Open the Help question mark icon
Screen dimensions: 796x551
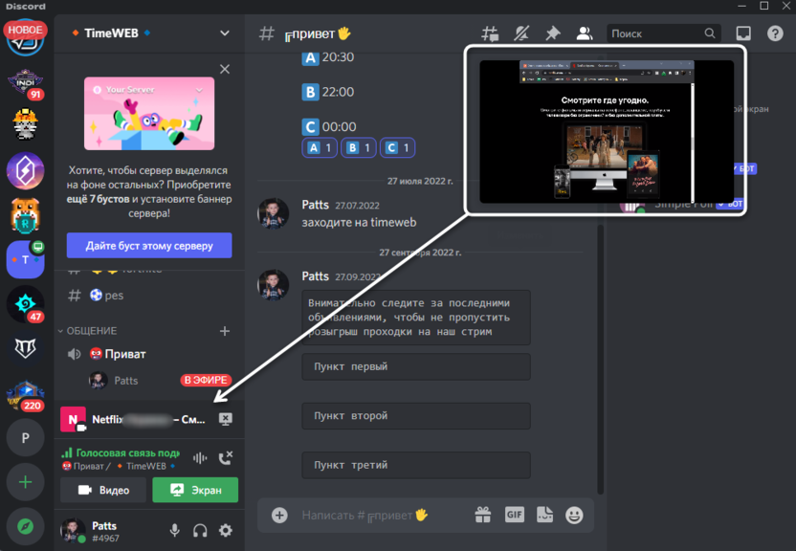775,33
